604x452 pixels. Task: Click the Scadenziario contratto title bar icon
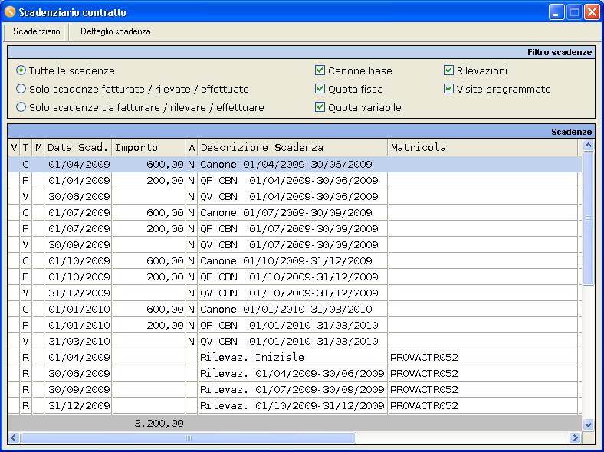click(10, 12)
